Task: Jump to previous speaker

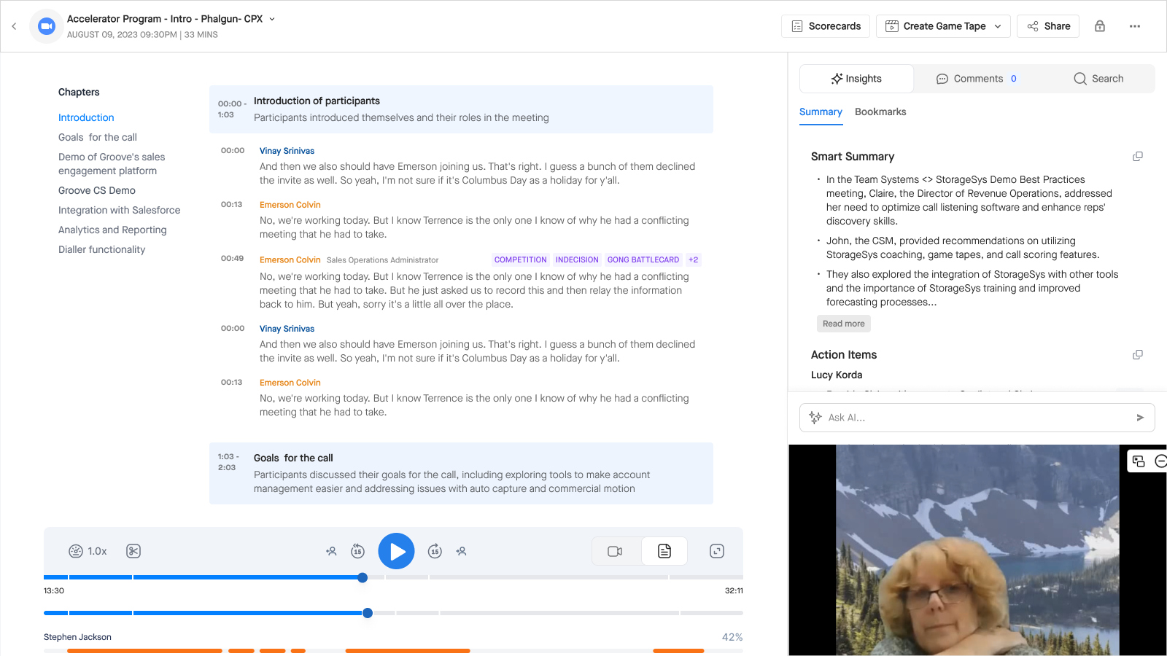Action: (331, 551)
